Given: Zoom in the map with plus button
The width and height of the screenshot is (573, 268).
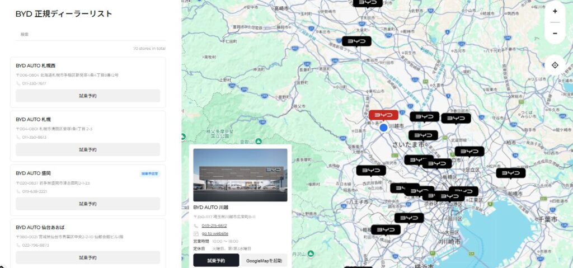Looking at the screenshot, I should click(x=555, y=11).
